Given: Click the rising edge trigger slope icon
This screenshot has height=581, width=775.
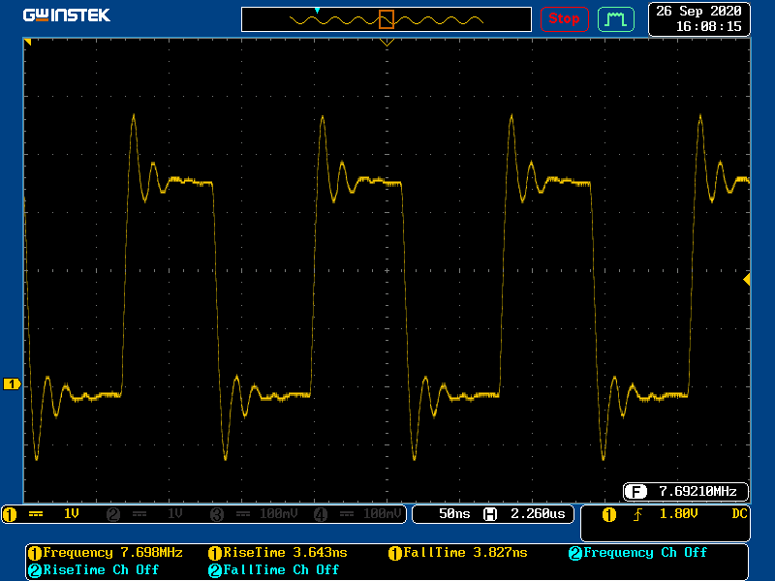Looking at the screenshot, I should [x=637, y=515].
